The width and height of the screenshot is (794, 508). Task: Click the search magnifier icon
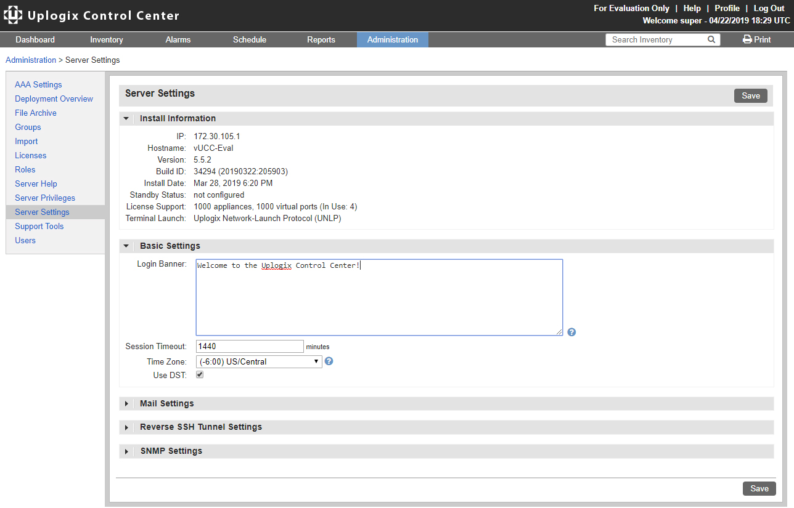(x=711, y=39)
